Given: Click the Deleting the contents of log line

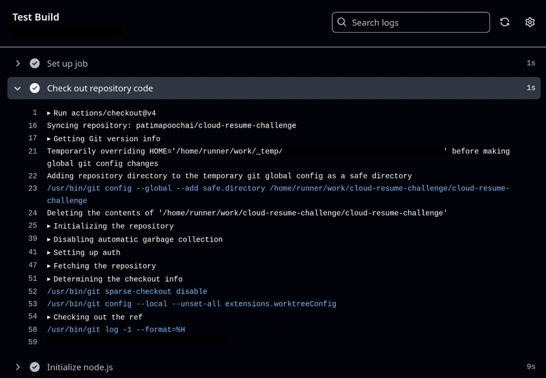Looking at the screenshot, I should (x=247, y=213).
